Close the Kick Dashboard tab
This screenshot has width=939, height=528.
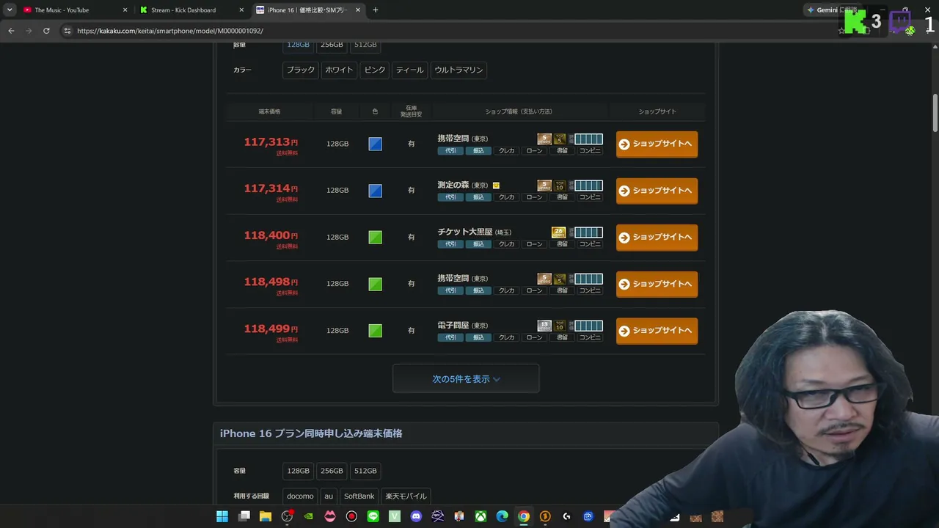241,10
